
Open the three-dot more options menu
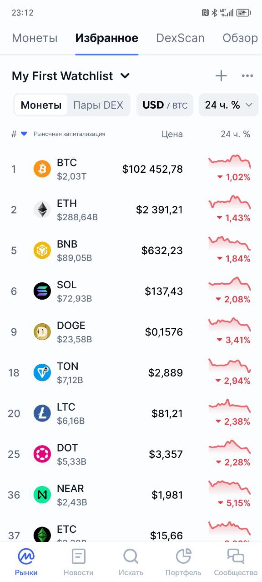[247, 76]
